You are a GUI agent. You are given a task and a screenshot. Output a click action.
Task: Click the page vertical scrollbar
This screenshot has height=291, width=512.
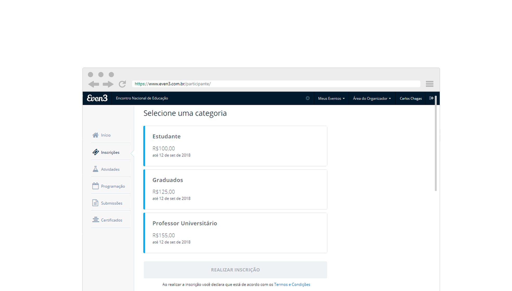click(x=436, y=143)
